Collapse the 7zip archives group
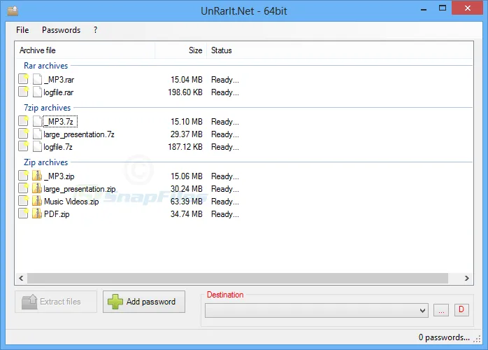This screenshot has width=488, height=350. 48,108
